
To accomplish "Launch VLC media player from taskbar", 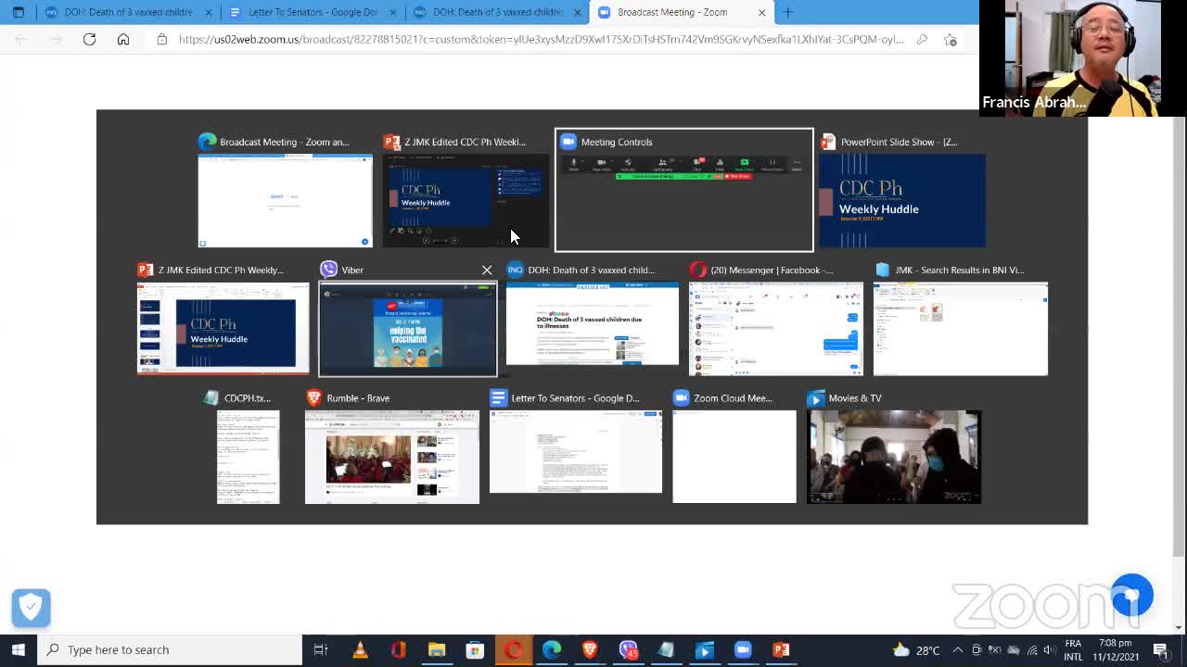I will pos(360,649).
